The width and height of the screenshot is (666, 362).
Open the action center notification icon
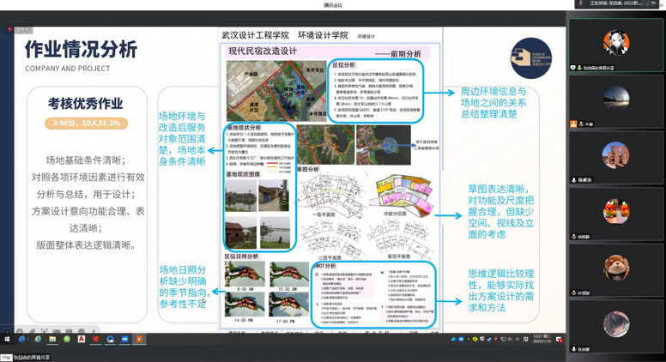559,339
